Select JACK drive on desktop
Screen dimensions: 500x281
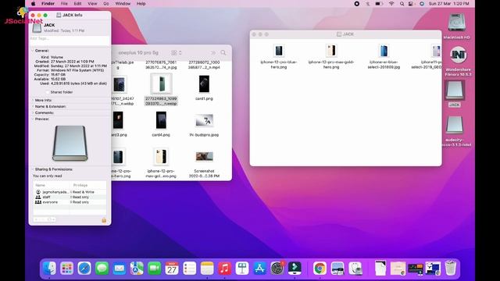[455, 93]
